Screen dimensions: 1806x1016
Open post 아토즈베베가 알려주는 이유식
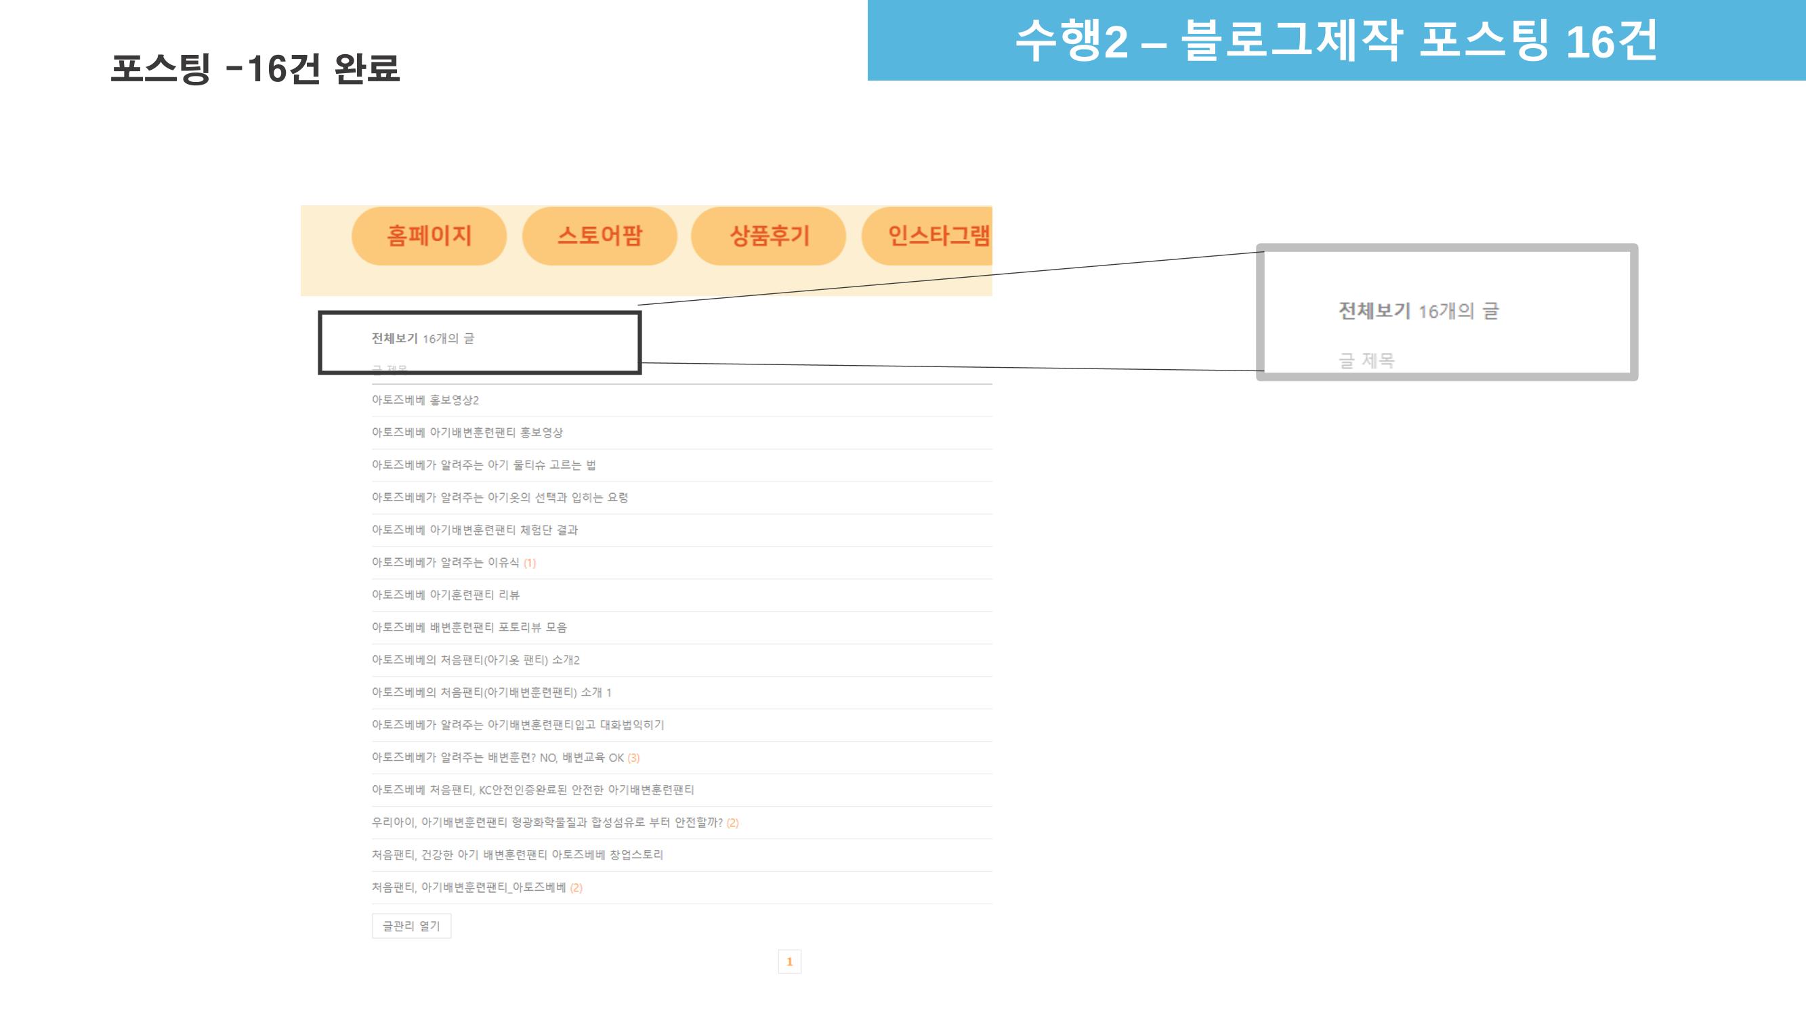click(445, 562)
